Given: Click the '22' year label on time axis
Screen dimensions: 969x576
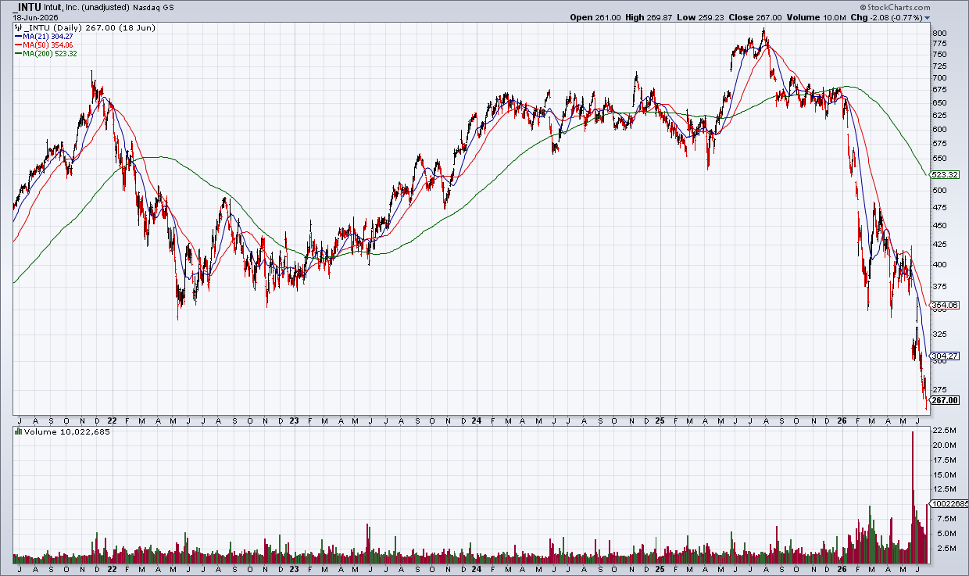Looking at the screenshot, I should click(x=111, y=420).
